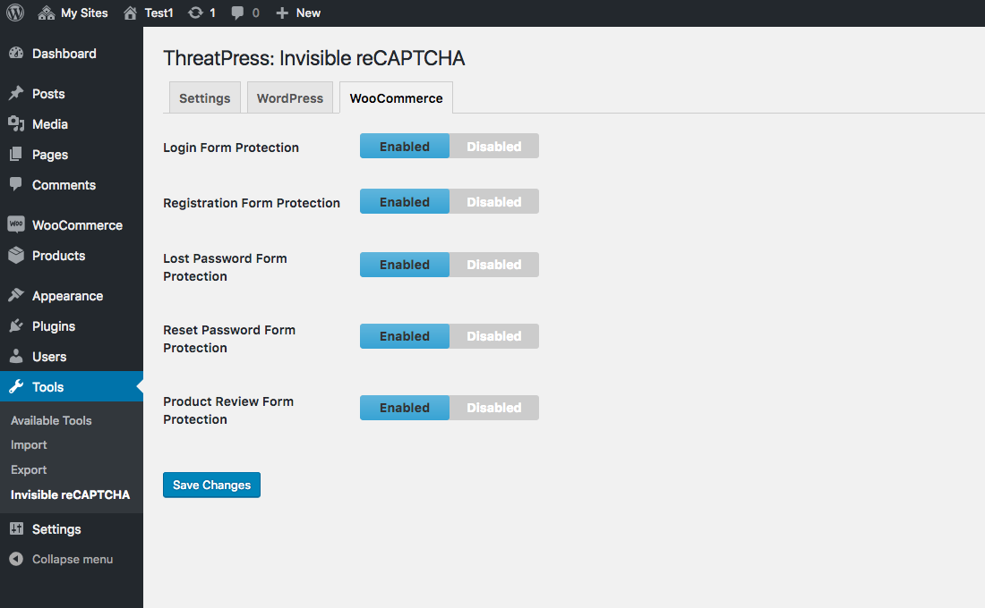985x608 pixels.
Task: Open My Sites menu label
Action: point(84,13)
